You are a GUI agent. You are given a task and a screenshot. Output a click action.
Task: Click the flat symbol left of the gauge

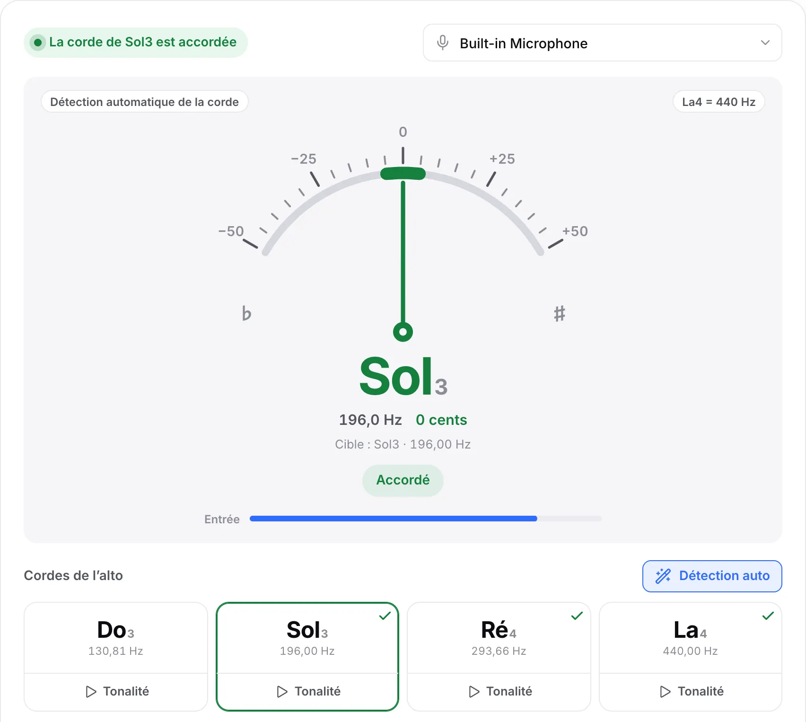tap(246, 313)
